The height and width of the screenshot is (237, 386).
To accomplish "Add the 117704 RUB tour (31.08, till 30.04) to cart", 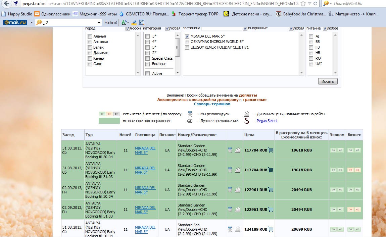I will (271, 150).
